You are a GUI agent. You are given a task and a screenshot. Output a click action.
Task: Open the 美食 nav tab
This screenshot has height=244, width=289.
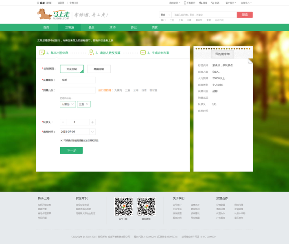pyautogui.click(x=155, y=27)
